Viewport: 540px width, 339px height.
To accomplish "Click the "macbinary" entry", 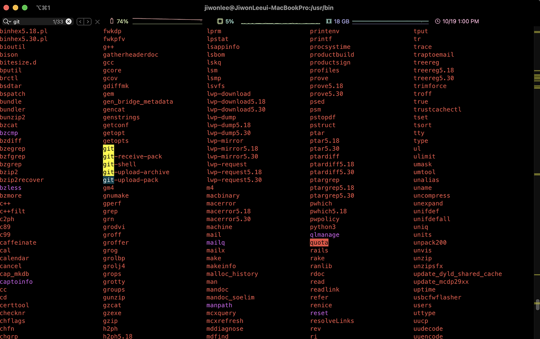I will tap(223, 196).
